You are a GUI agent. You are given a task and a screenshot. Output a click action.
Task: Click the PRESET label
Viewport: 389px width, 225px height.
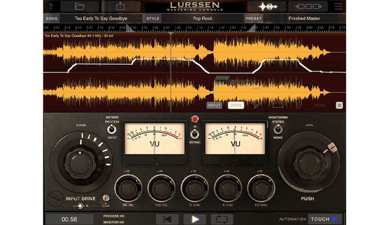click(254, 18)
